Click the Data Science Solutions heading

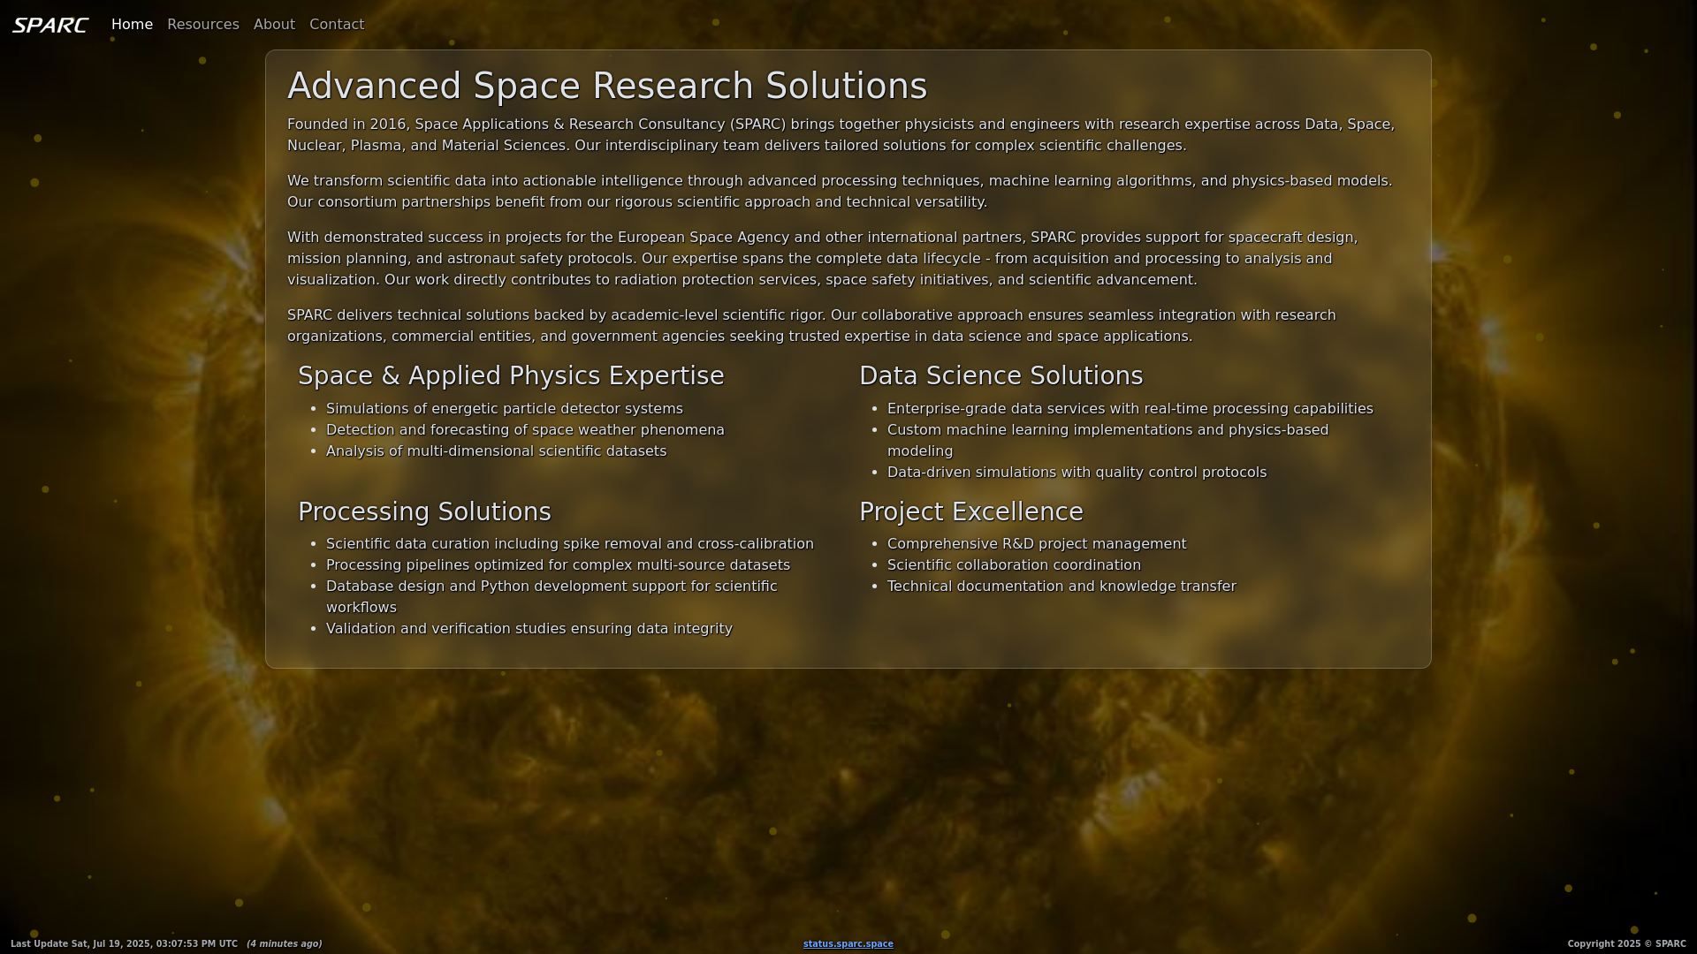click(1001, 375)
